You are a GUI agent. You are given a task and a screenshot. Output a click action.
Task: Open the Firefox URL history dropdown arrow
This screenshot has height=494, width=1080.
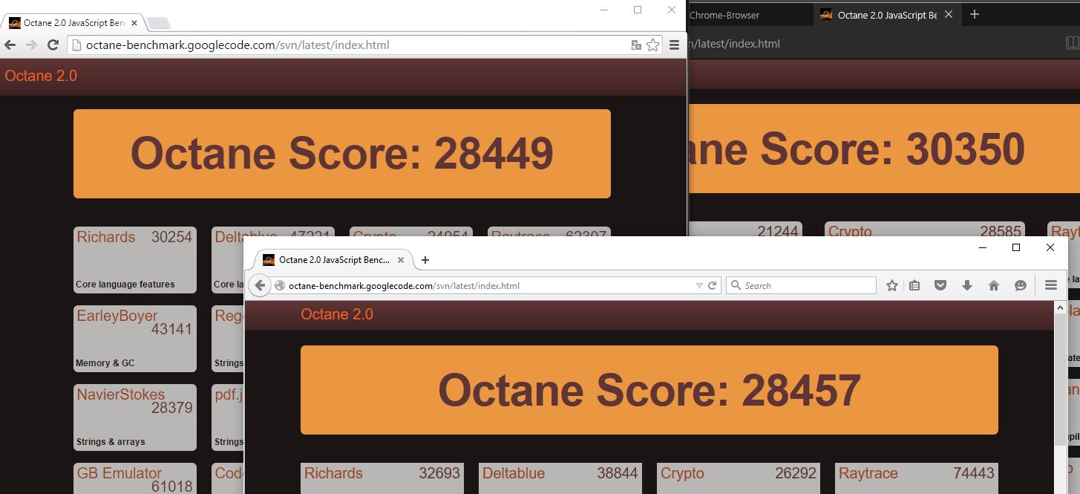pyautogui.click(x=698, y=285)
